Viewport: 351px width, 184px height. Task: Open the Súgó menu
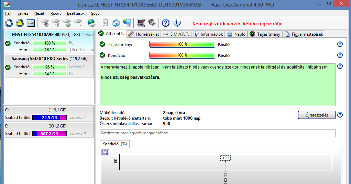[95, 13]
